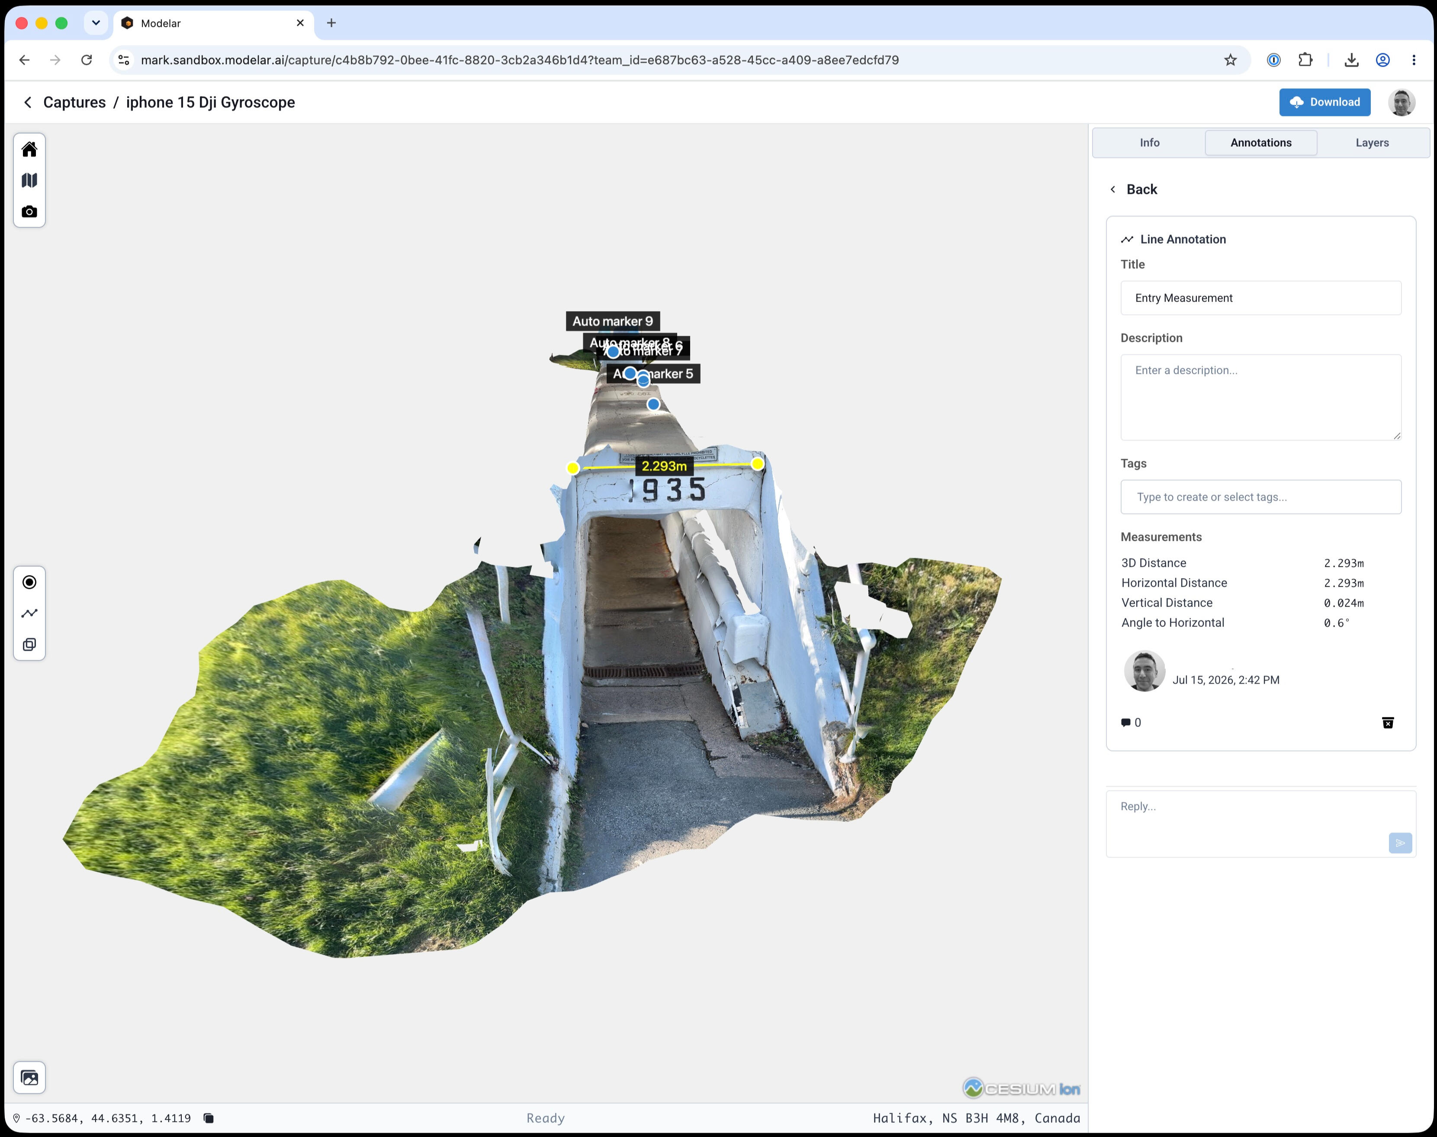Switch to the Layers tab
The height and width of the screenshot is (1137, 1437).
coord(1372,143)
